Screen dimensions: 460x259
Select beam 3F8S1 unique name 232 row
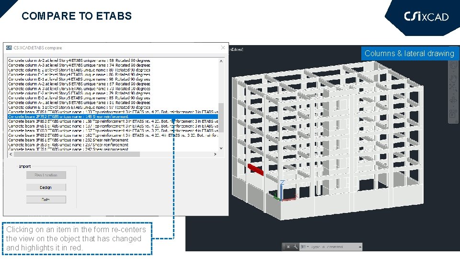click(x=113, y=140)
